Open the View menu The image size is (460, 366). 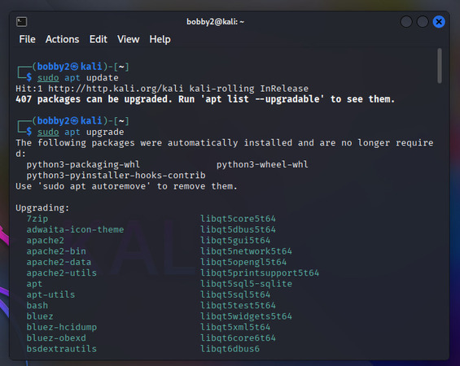[128, 39]
